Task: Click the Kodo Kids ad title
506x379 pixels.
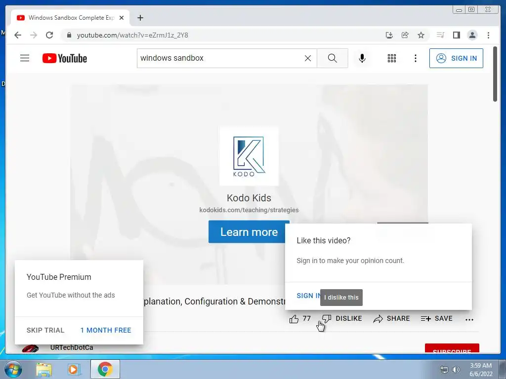Action: tap(249, 198)
